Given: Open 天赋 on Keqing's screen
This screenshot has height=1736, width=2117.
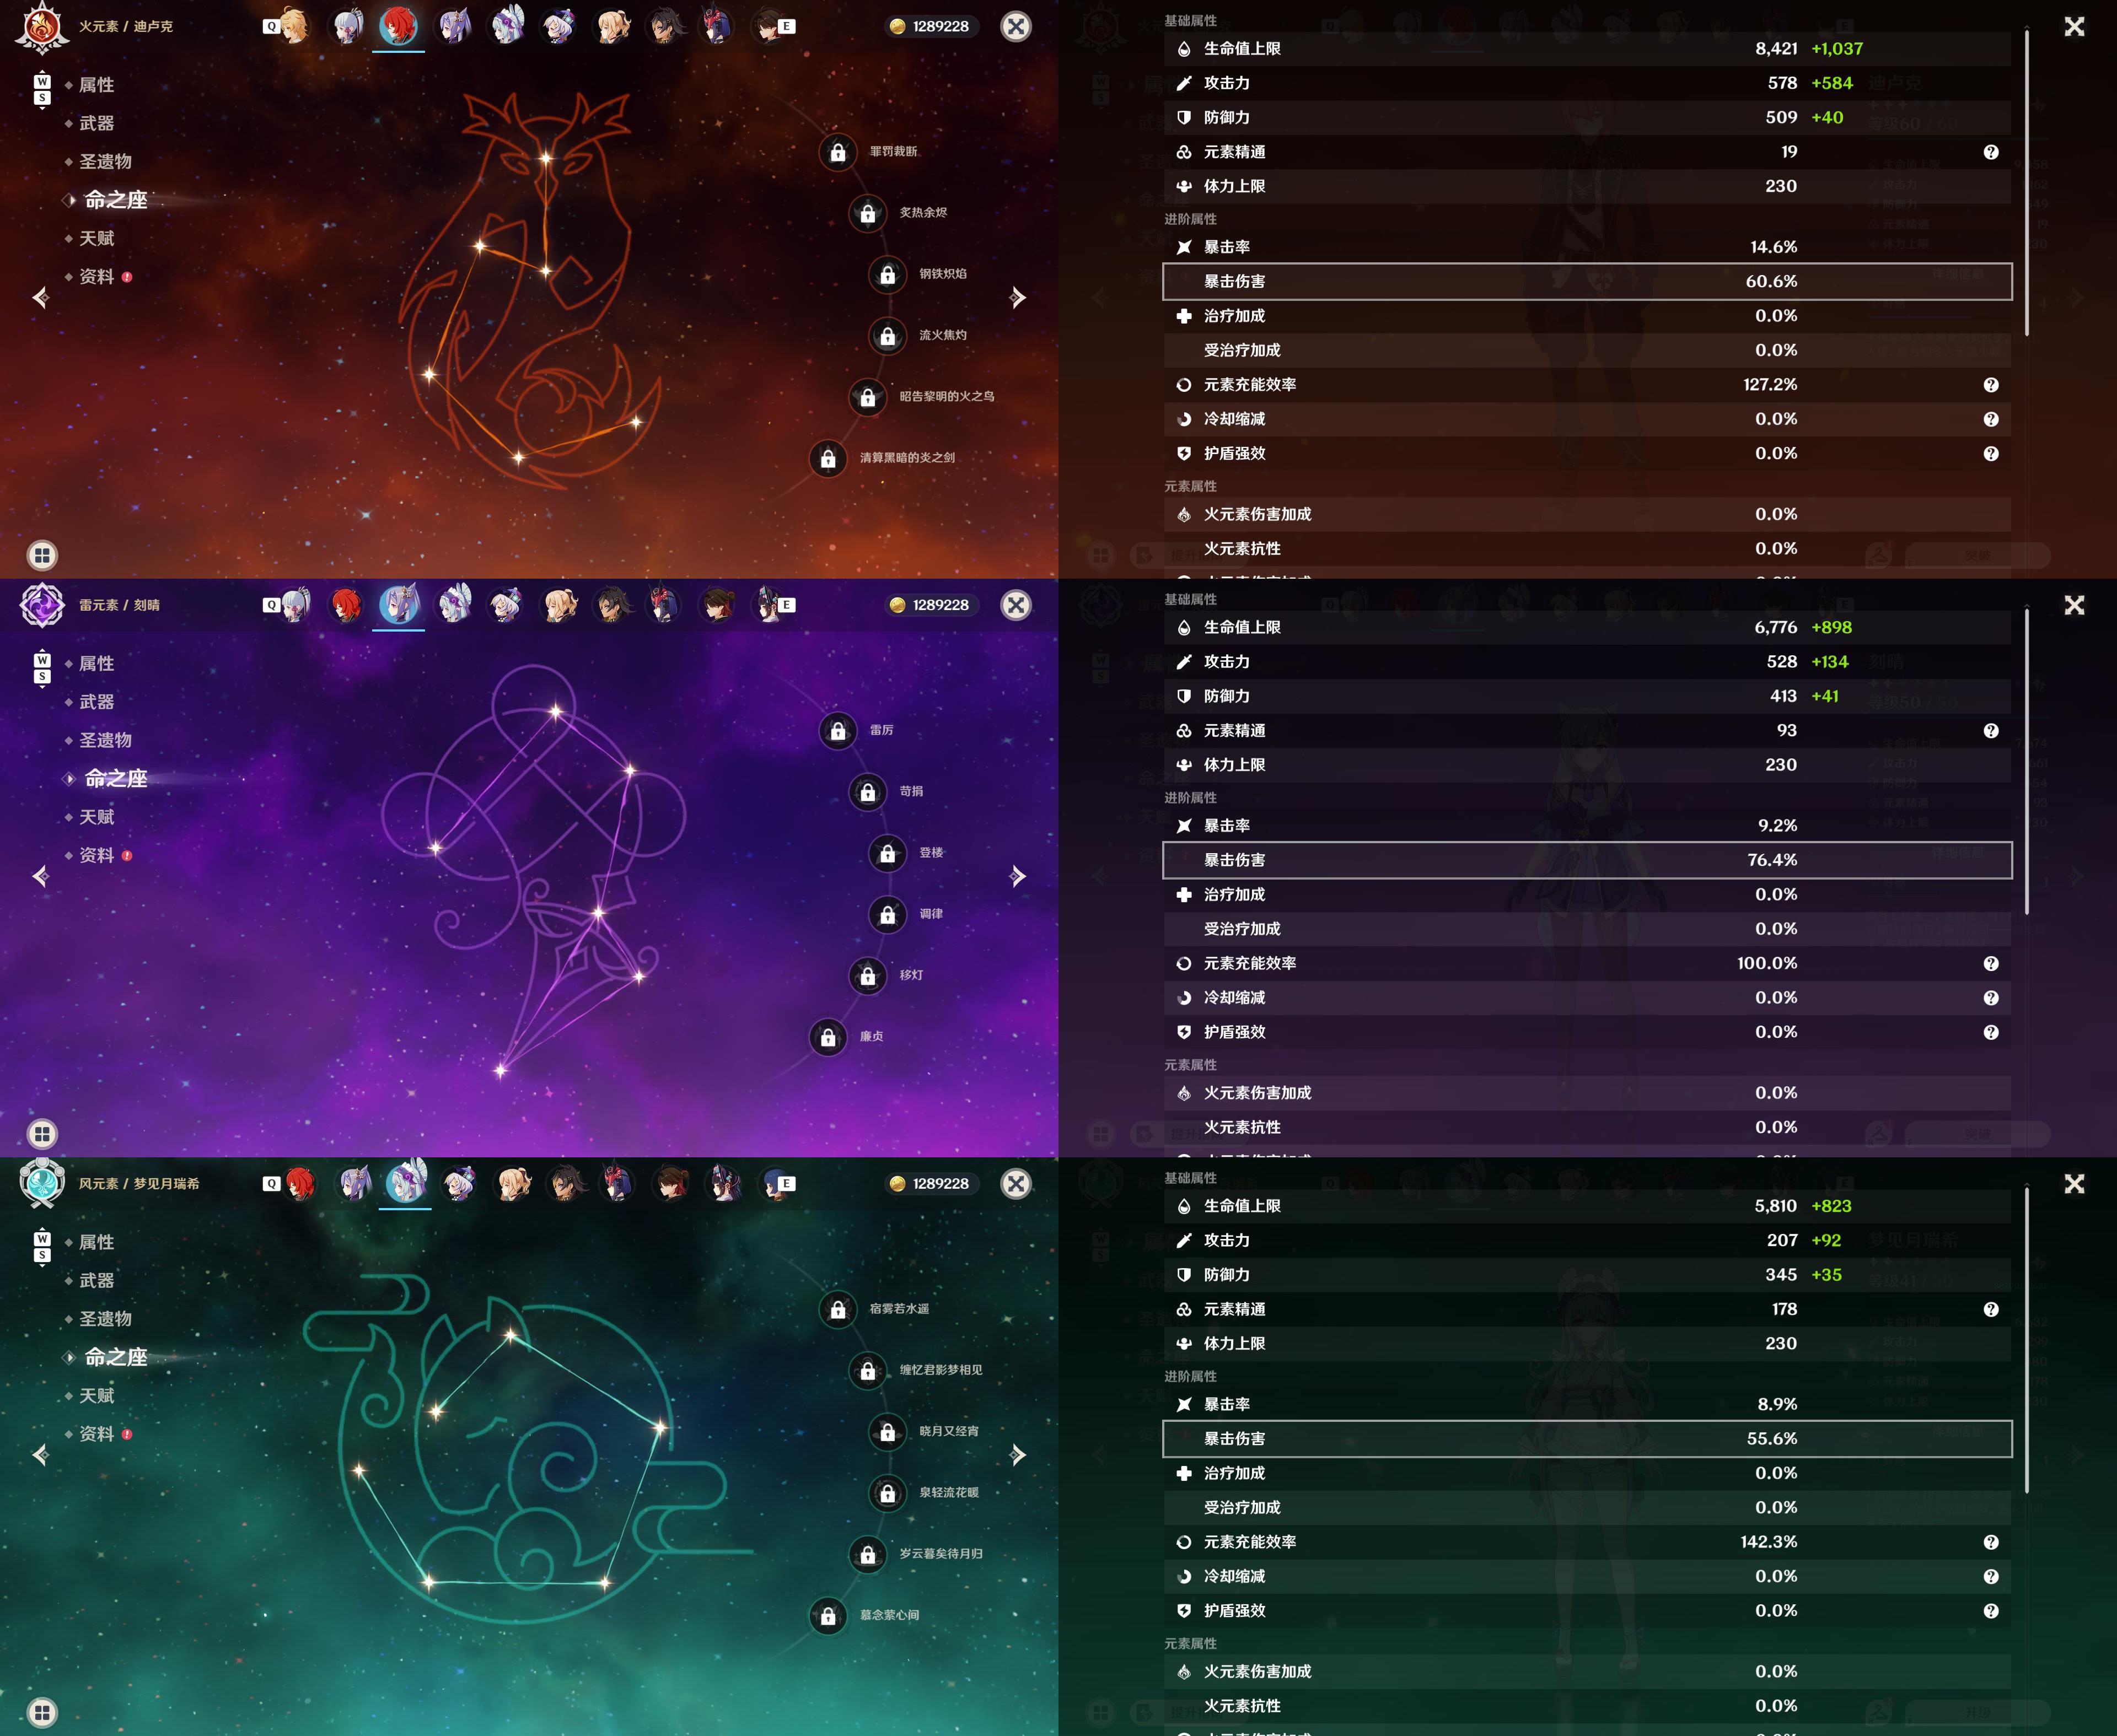Looking at the screenshot, I should 96,817.
